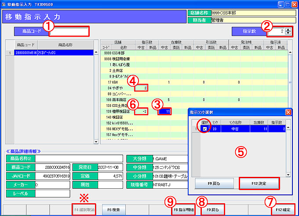Screen dimensions: 299x216
Task: Click the -2 cell for store 139
Action: 141,112
